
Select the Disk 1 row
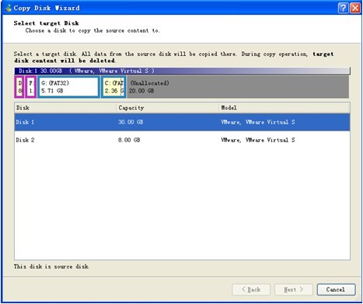click(182, 122)
